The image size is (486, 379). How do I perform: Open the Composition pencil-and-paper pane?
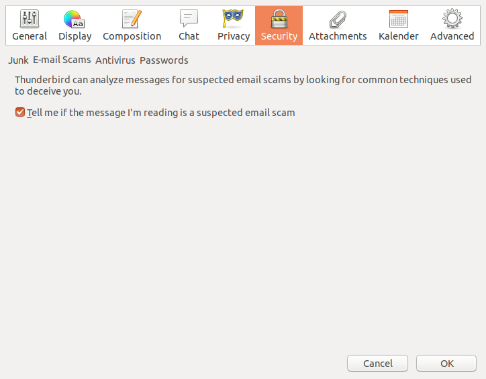click(132, 25)
